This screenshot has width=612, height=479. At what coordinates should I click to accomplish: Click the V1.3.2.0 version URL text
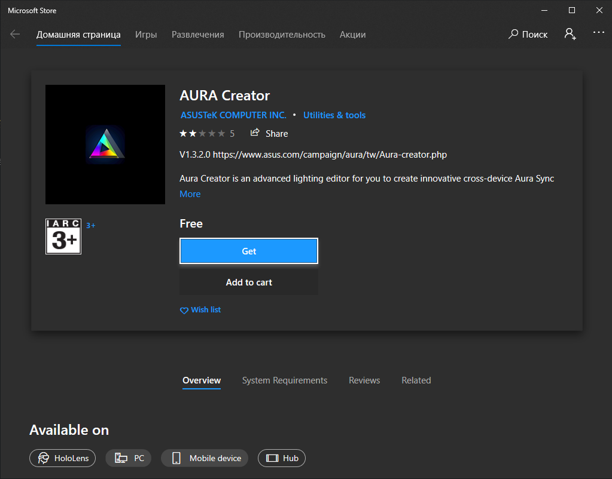point(313,154)
